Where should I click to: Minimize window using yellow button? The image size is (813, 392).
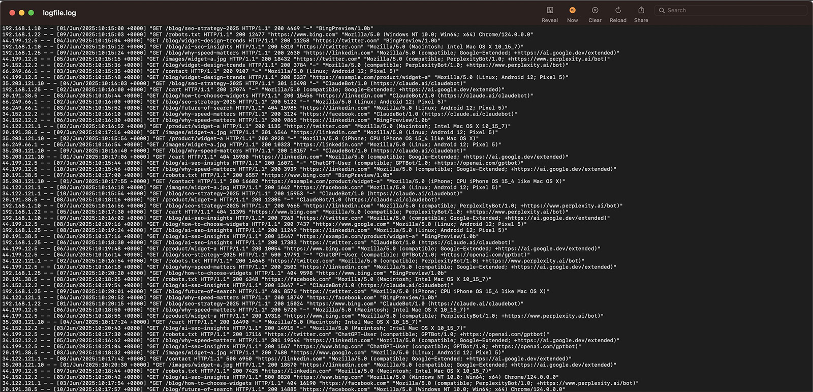coord(21,13)
